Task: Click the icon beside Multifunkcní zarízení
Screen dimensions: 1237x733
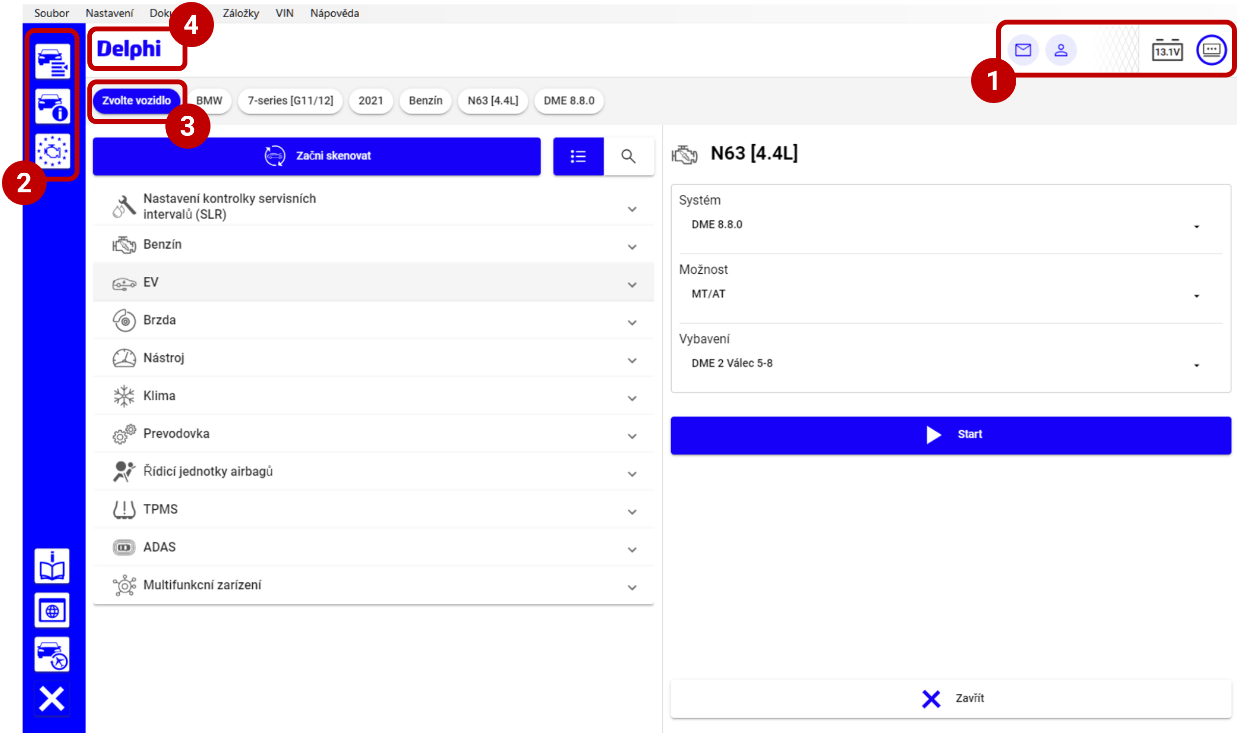Action: [x=125, y=585]
